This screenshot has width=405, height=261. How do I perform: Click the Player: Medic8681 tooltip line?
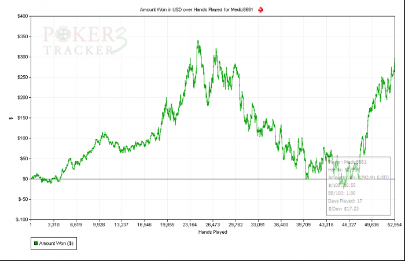coord(347,162)
